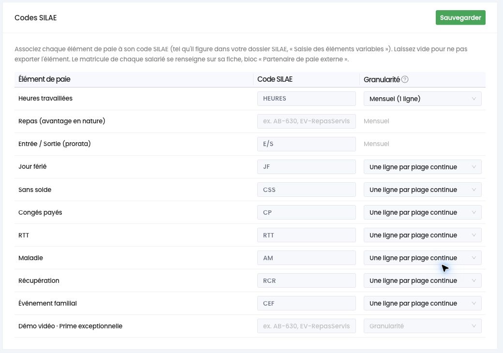Click the 'Heures travaillées' row label
This screenshot has width=503, height=353.
(x=45, y=99)
